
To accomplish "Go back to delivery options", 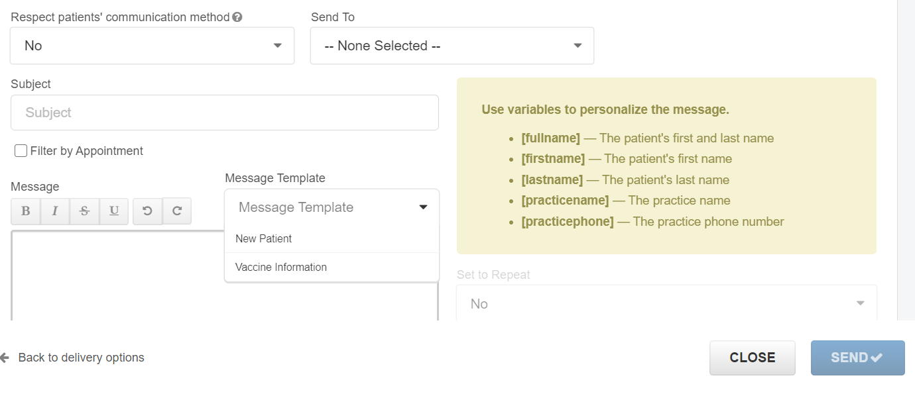I will (81, 358).
